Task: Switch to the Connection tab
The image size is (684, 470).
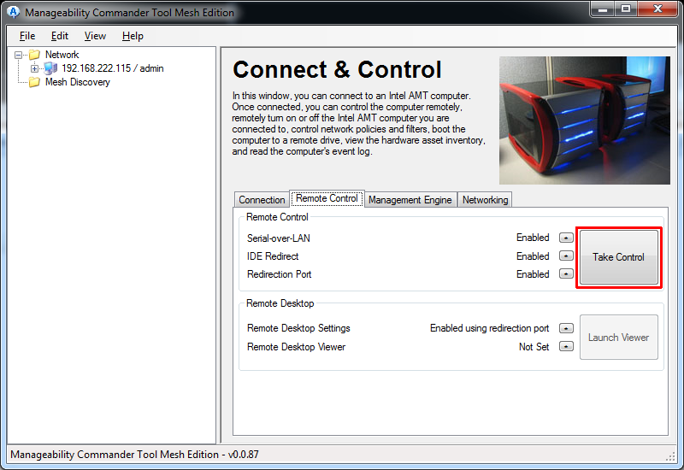Action: pyautogui.click(x=262, y=200)
